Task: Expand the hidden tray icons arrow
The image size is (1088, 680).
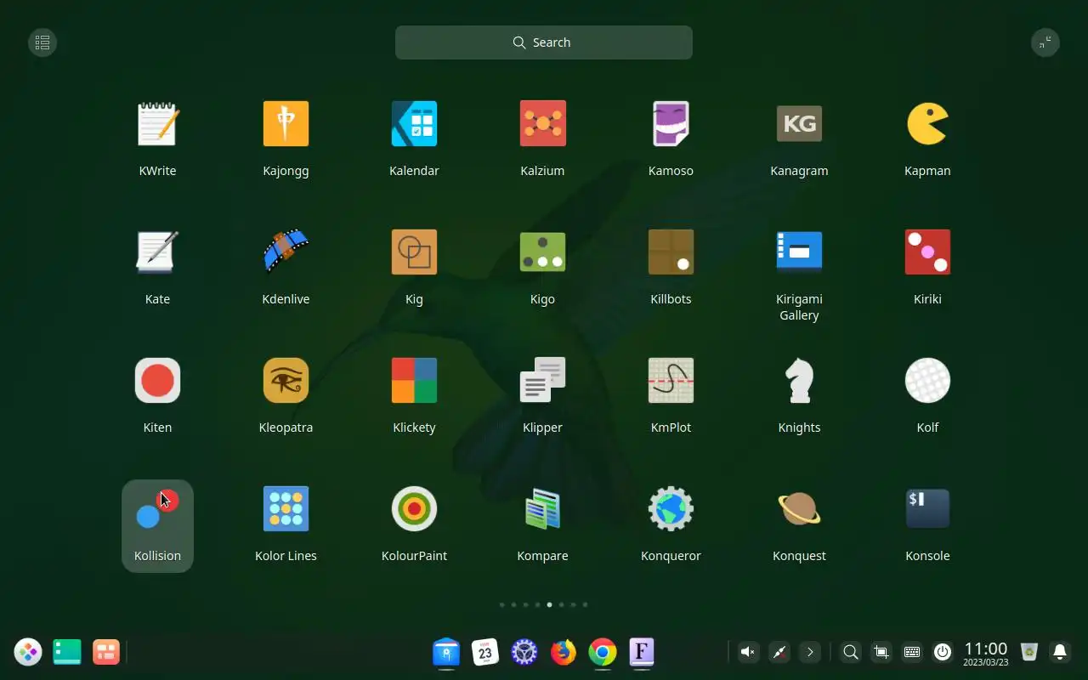Action: pos(810,652)
